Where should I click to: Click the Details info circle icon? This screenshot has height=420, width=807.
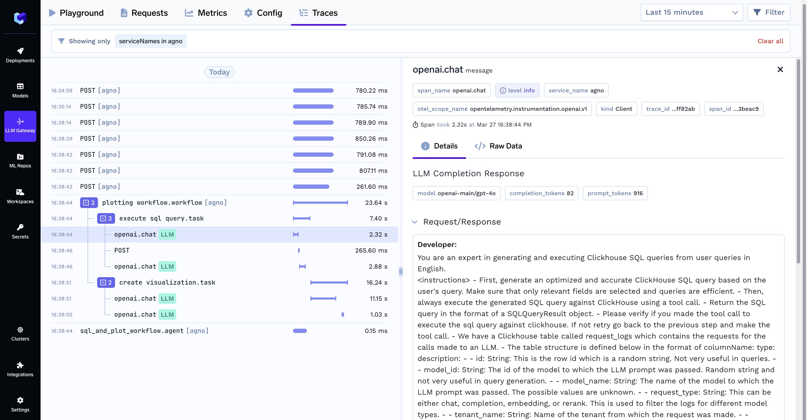coord(425,146)
